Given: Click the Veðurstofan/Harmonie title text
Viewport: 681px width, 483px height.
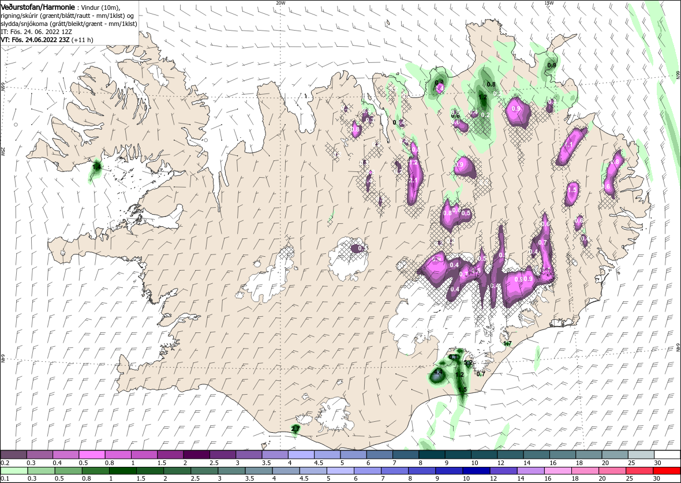Looking at the screenshot, I should pyautogui.click(x=38, y=8).
